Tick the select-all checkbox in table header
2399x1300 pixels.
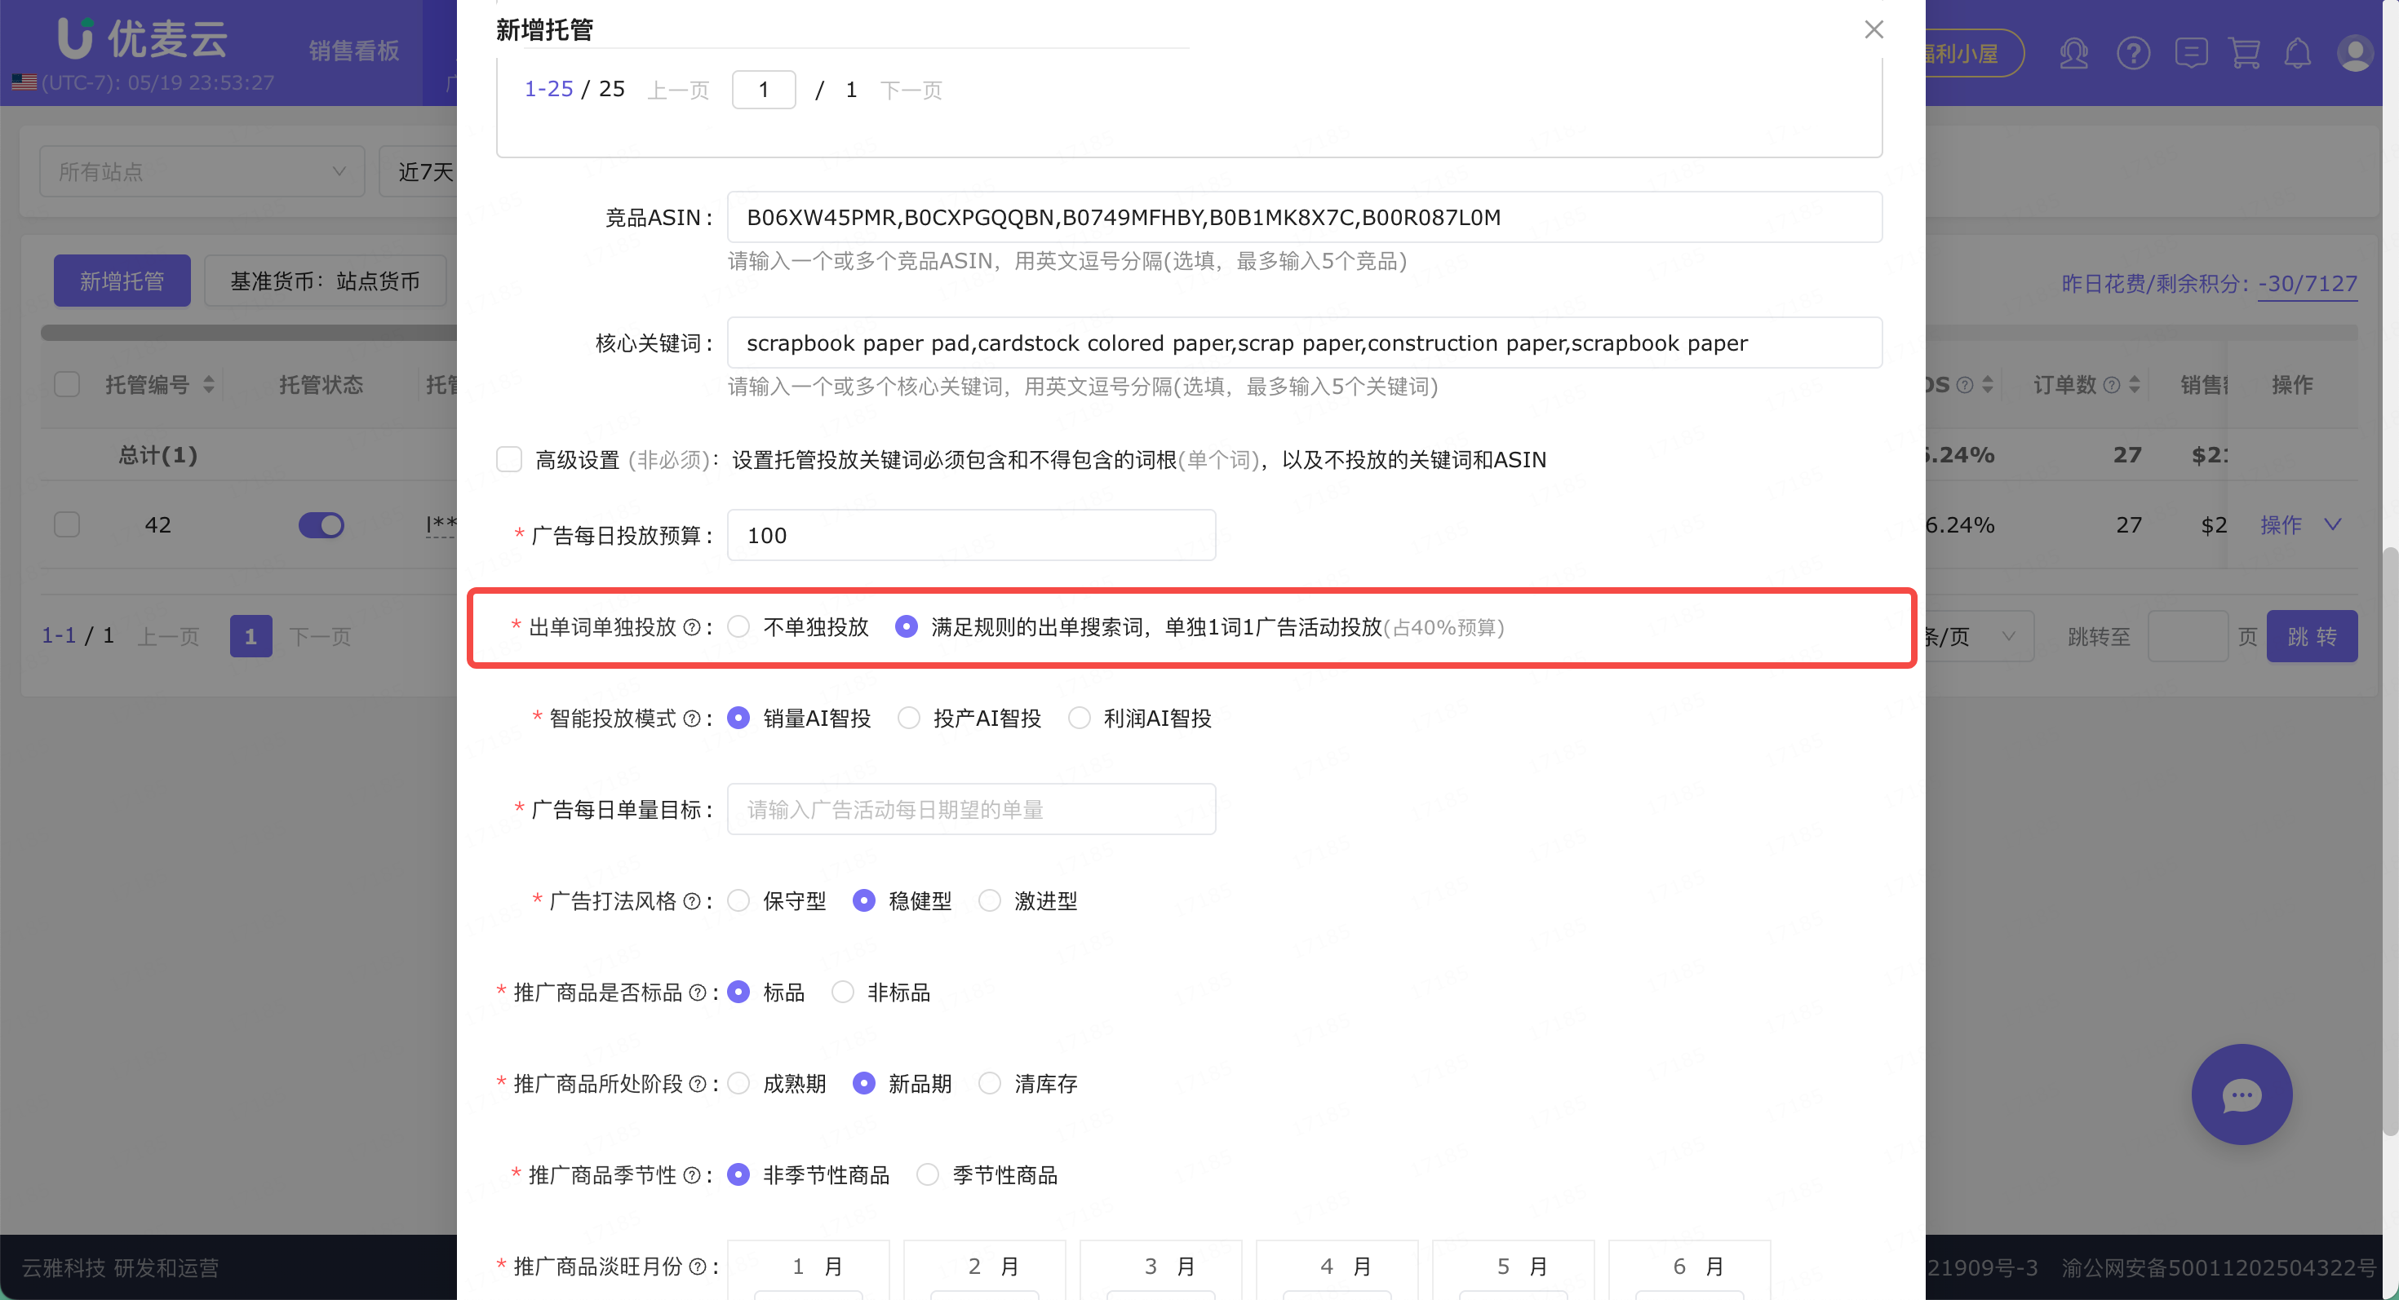[x=67, y=384]
